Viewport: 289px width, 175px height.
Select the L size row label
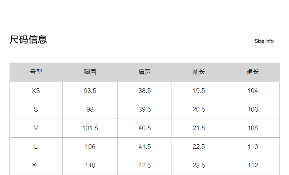tap(36, 147)
